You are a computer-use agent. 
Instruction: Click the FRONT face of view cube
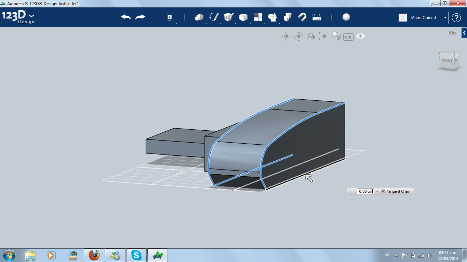(447, 61)
